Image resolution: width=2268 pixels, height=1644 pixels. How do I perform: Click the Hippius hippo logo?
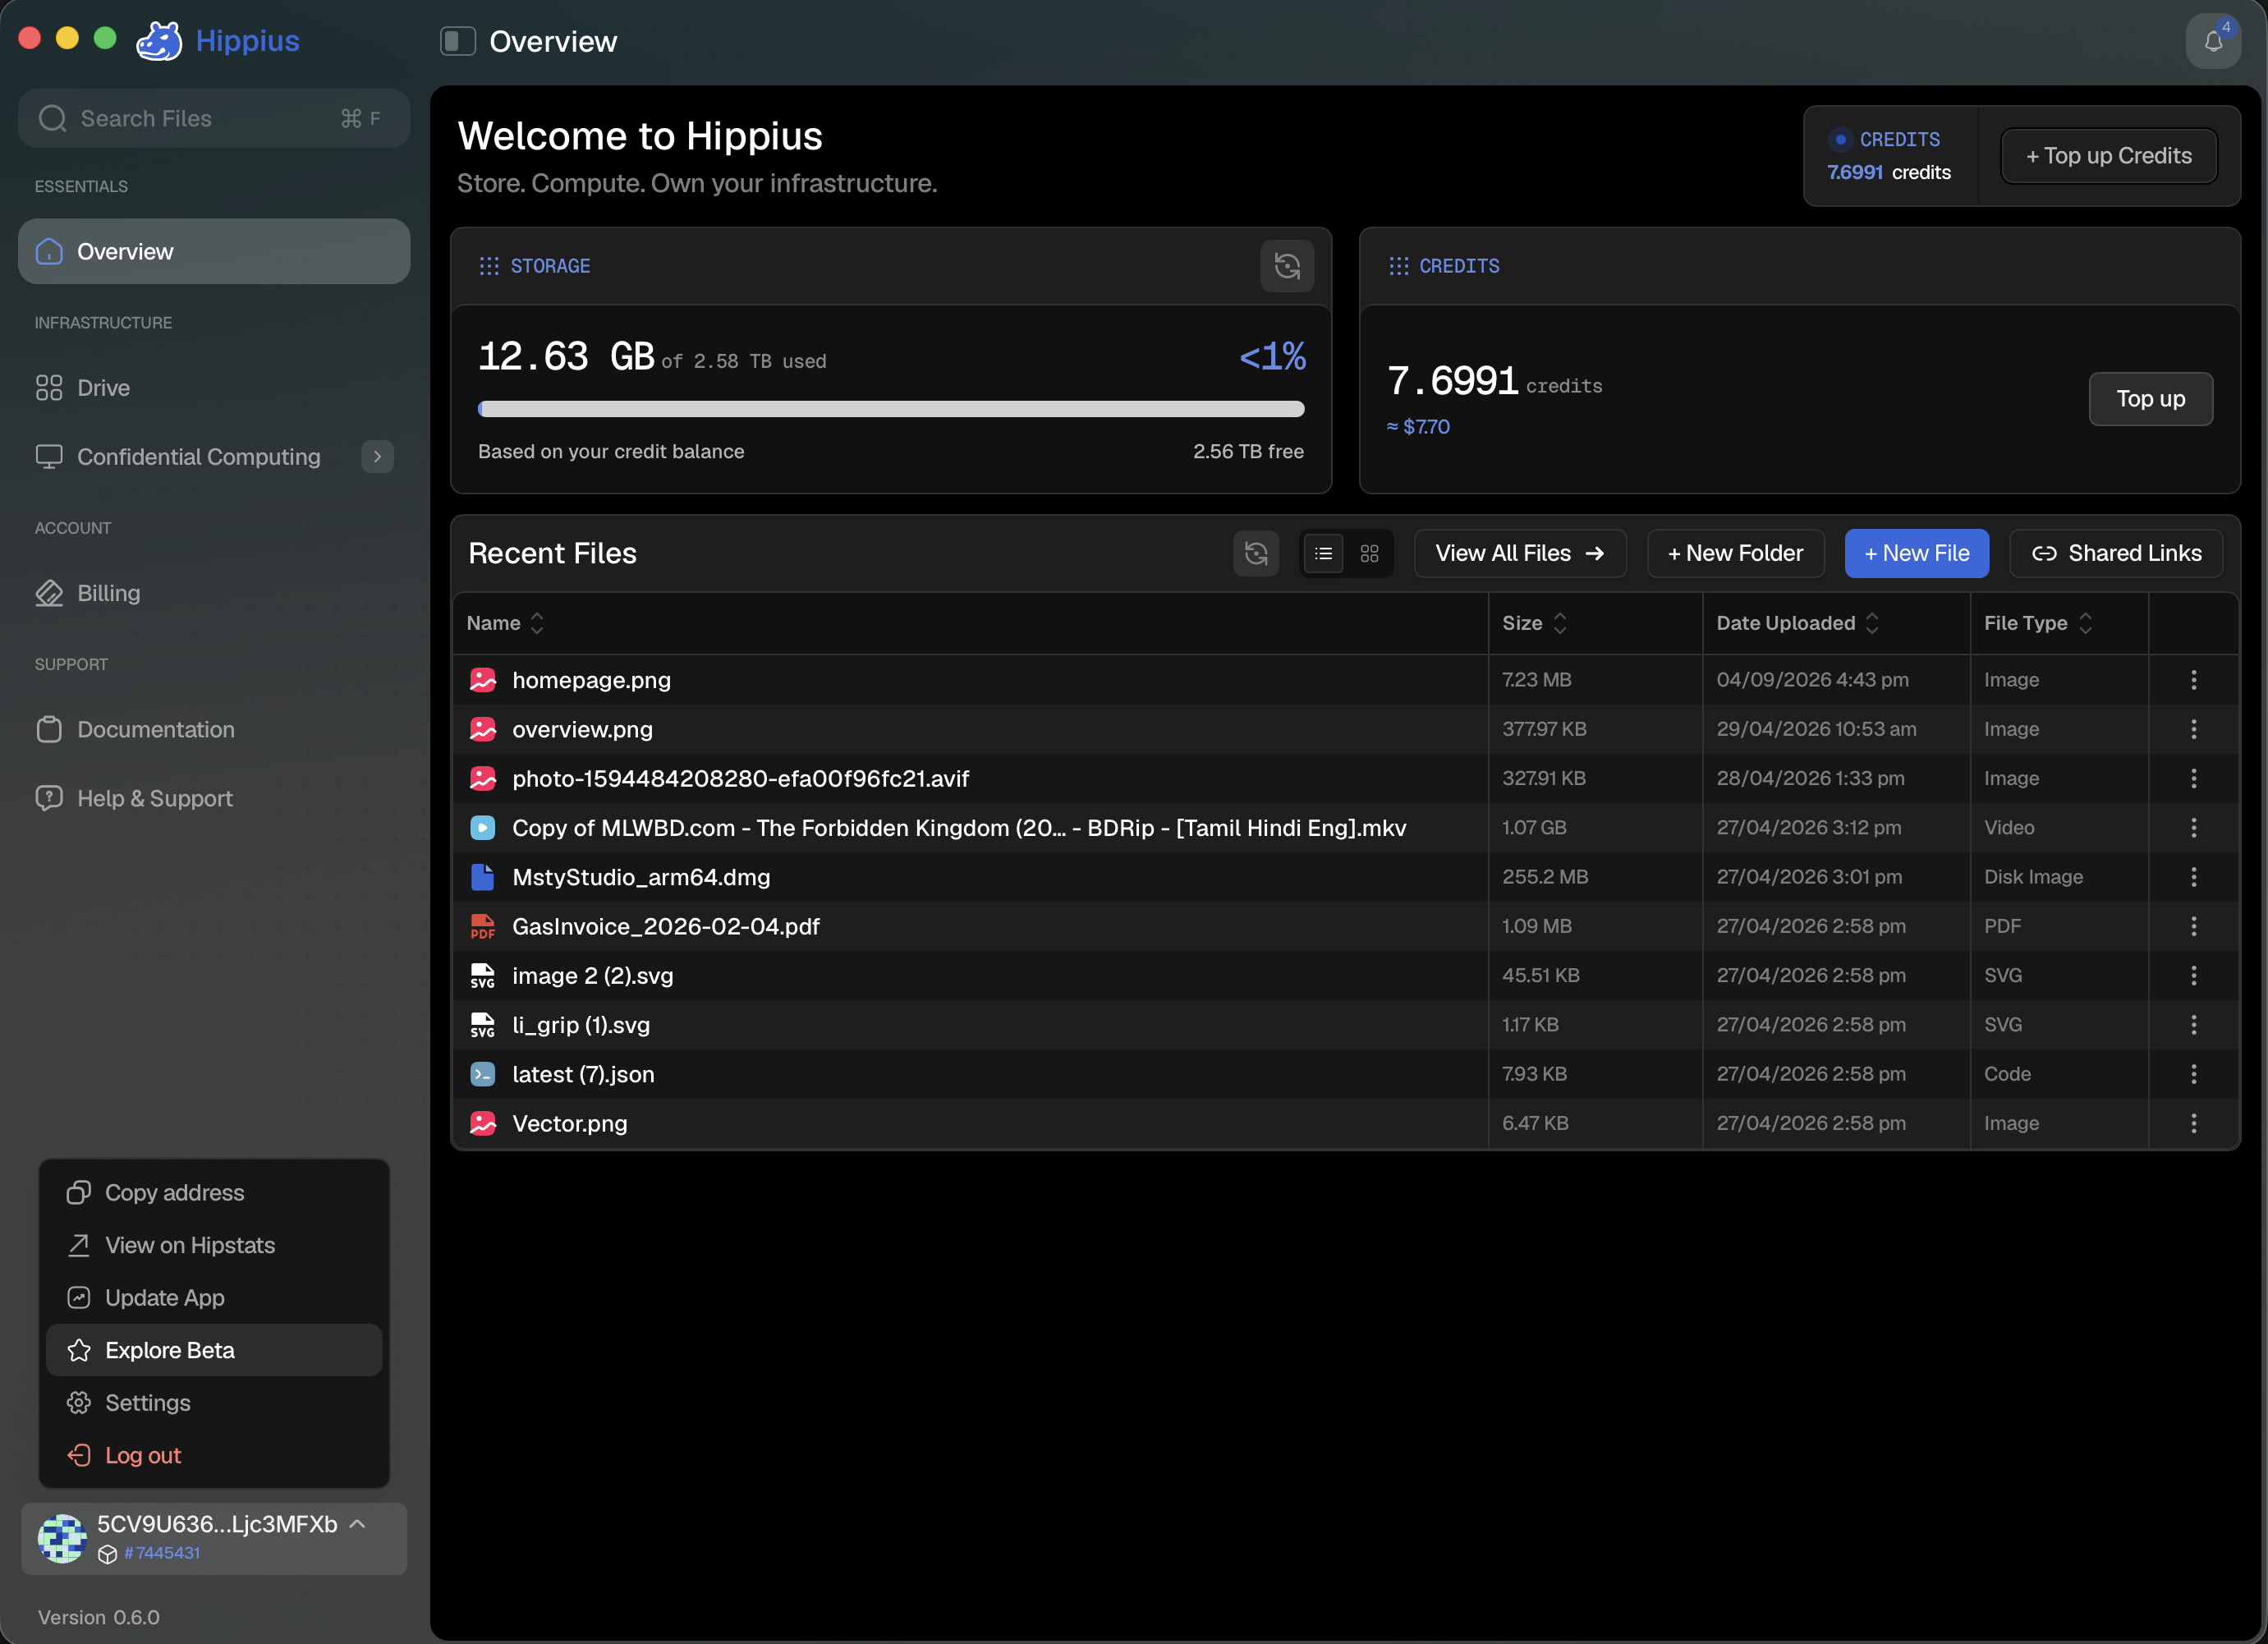(159, 41)
